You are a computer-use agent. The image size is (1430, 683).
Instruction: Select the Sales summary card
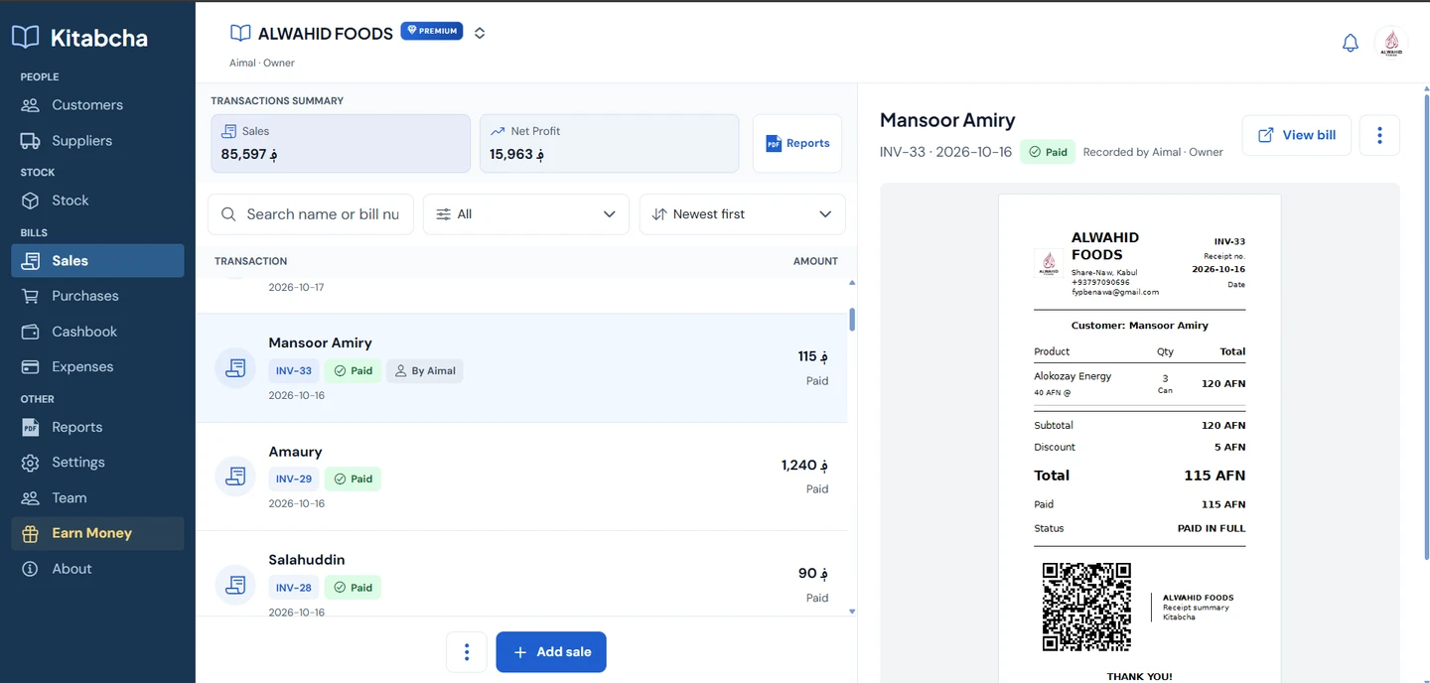tap(341, 144)
